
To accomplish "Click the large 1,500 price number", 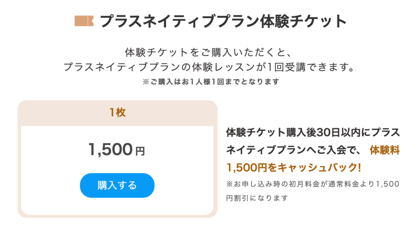I will pos(110,149).
